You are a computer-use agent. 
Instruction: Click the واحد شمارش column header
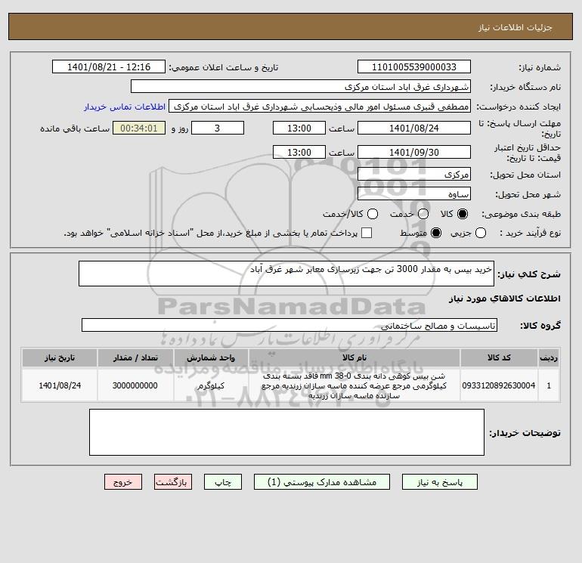211,357
